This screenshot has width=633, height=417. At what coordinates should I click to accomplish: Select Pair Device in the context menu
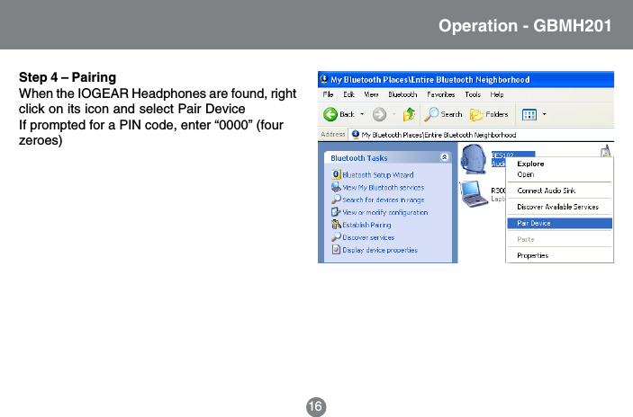point(559,223)
